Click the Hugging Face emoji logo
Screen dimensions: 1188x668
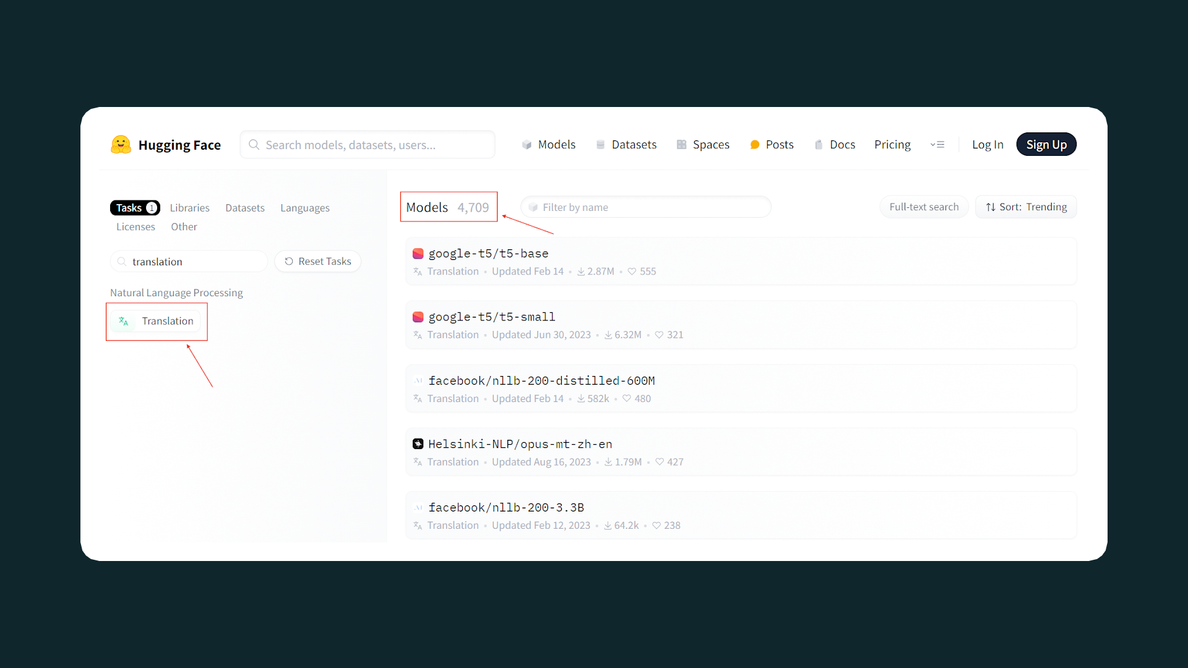coord(121,144)
